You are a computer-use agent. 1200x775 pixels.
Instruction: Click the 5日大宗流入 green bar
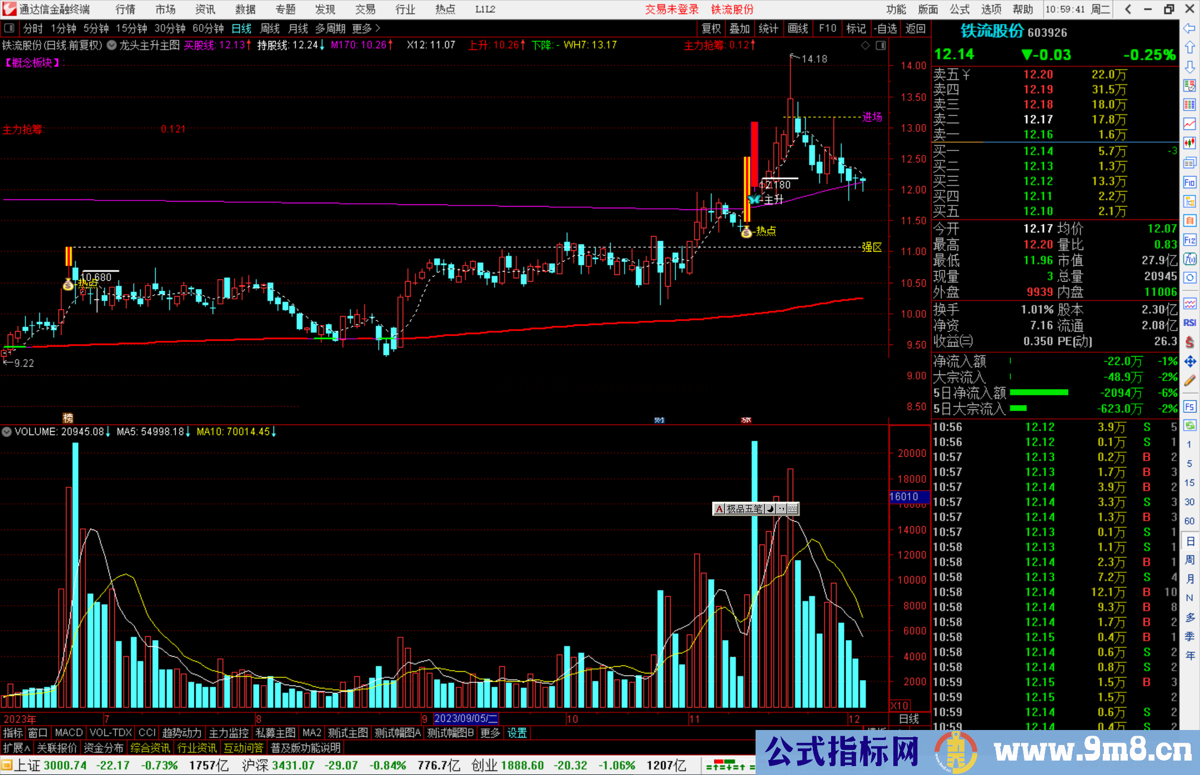click(1018, 408)
